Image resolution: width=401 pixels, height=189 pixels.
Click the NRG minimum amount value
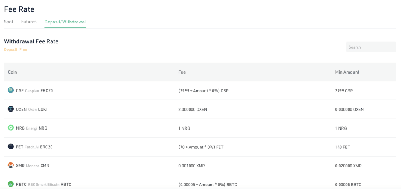341,128
